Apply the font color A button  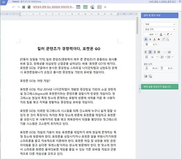[161, 34]
